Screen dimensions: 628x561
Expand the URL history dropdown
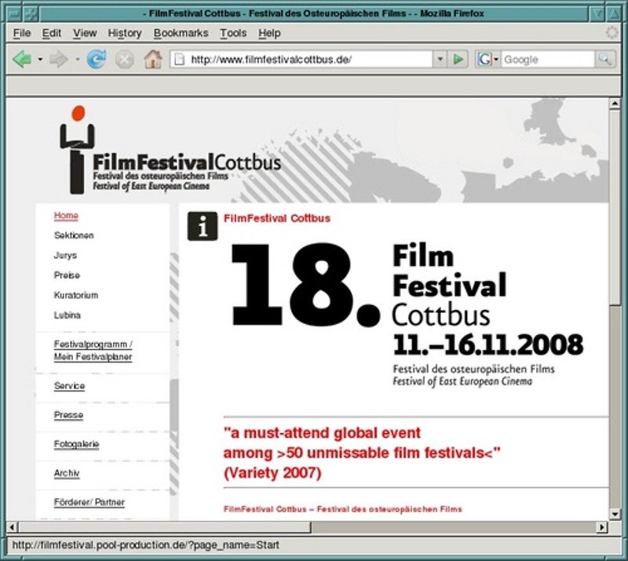440,60
